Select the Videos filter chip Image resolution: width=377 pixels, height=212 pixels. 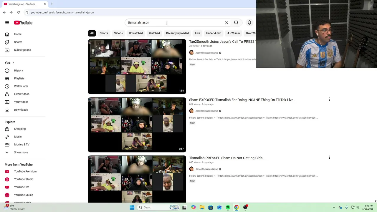(x=118, y=33)
